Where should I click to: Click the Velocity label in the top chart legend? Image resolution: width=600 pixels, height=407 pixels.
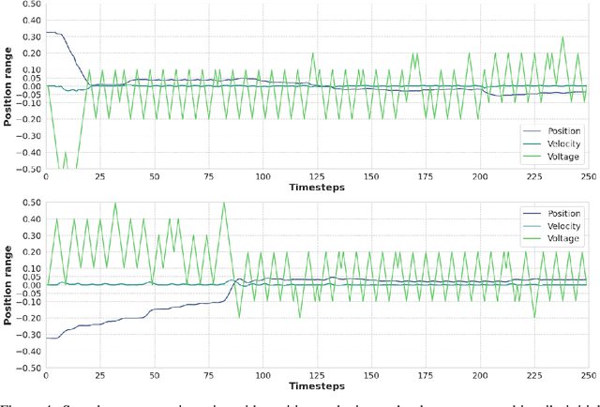(562, 143)
